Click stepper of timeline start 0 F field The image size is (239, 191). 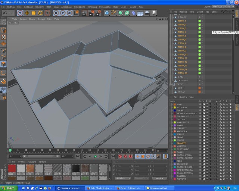(x=20, y=156)
